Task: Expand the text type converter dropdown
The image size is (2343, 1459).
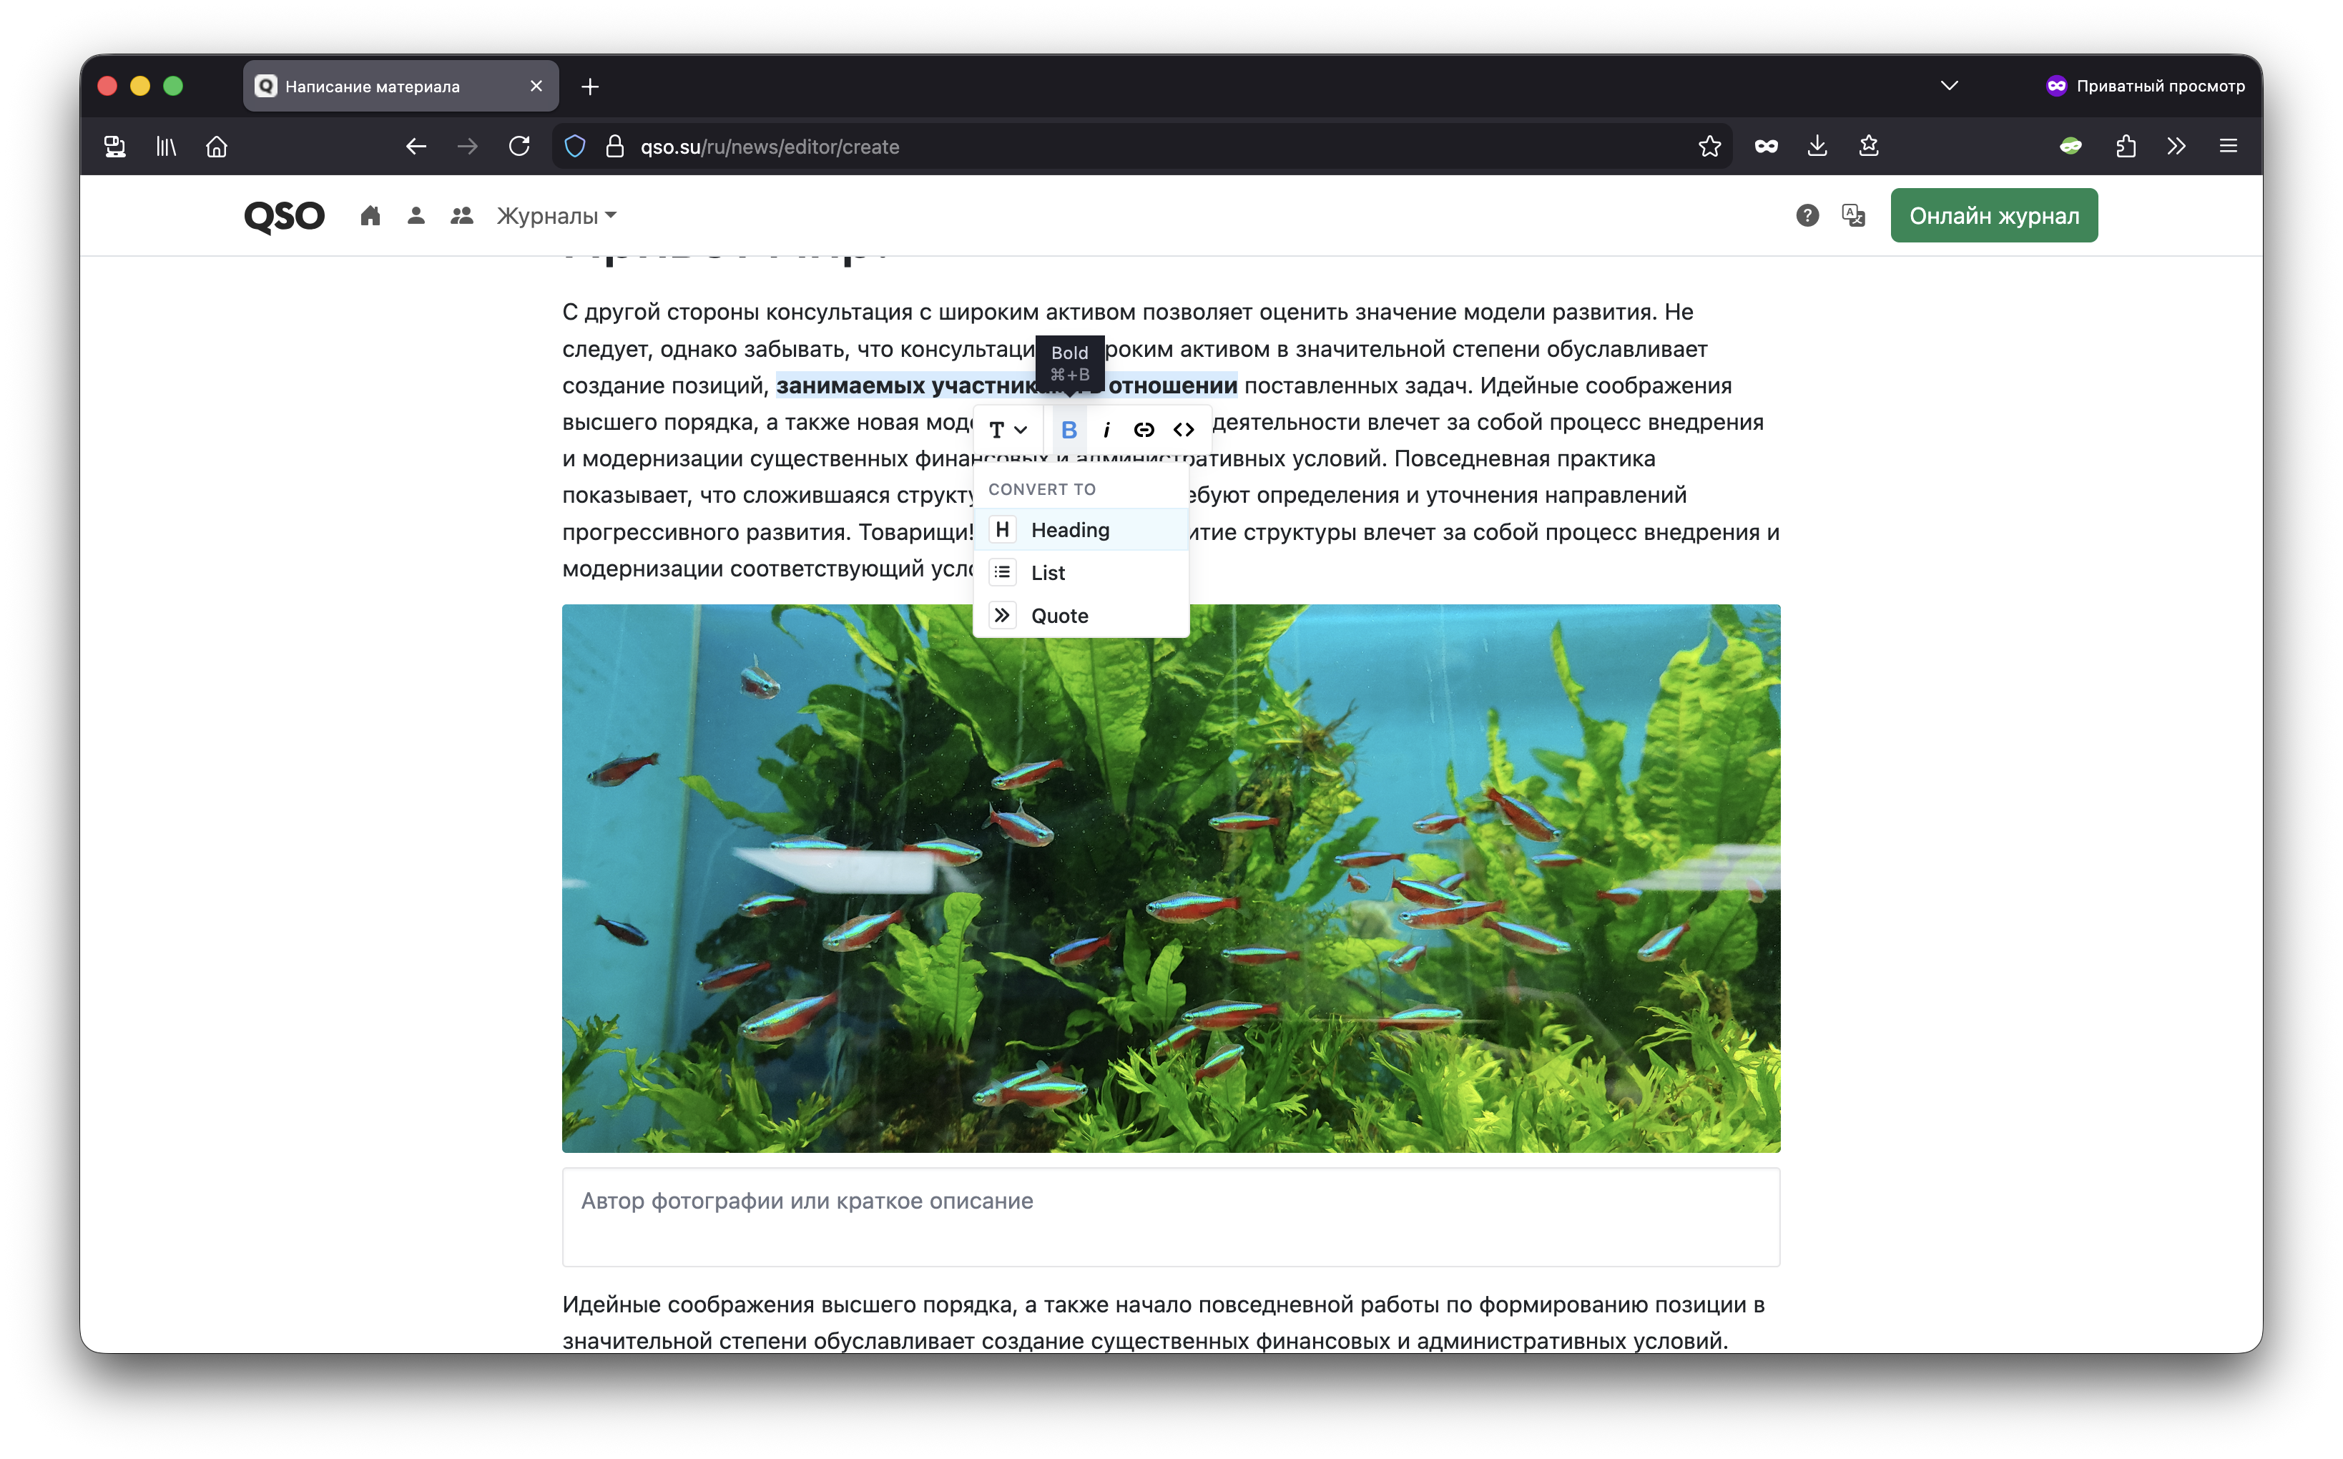Action: pos(1008,429)
